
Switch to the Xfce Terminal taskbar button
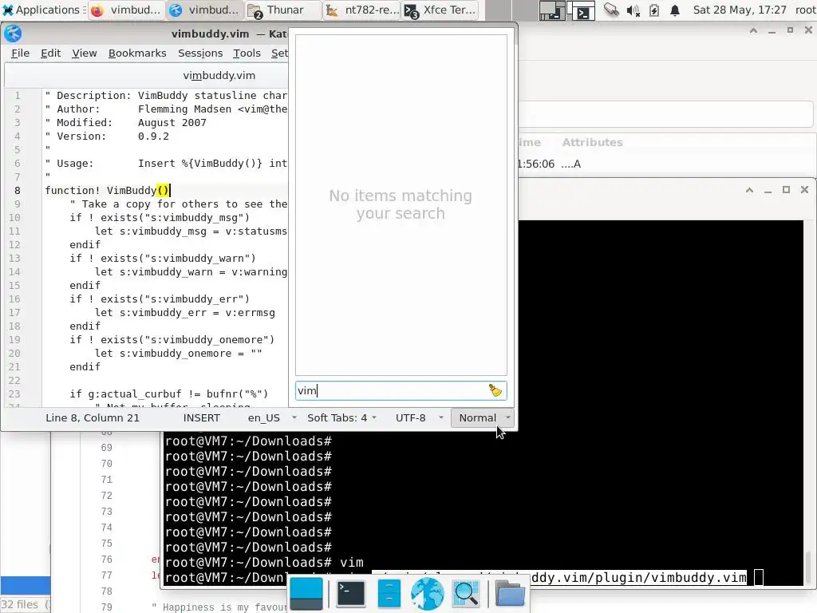(440, 10)
